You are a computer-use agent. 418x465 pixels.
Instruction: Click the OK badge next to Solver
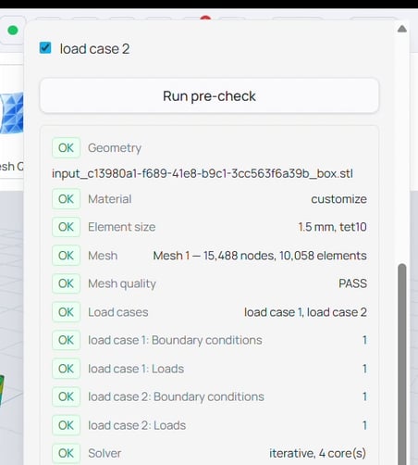pos(66,453)
